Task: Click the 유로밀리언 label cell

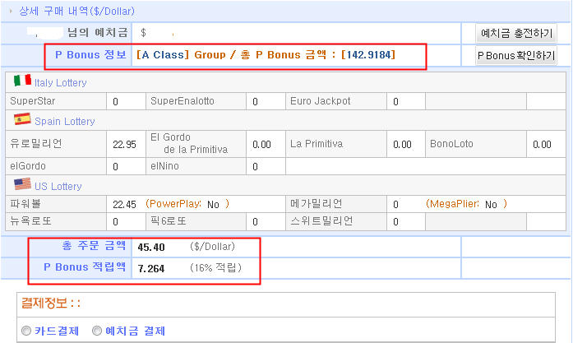Action: tap(56, 144)
